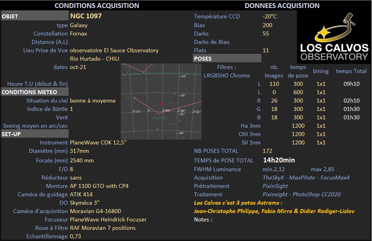Click the constellation value Fornax
This screenshot has width=372, height=241.
tap(78, 34)
